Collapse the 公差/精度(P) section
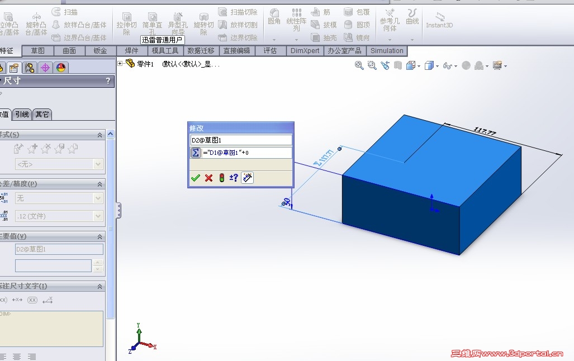The height and width of the screenshot is (361, 574). [x=99, y=184]
